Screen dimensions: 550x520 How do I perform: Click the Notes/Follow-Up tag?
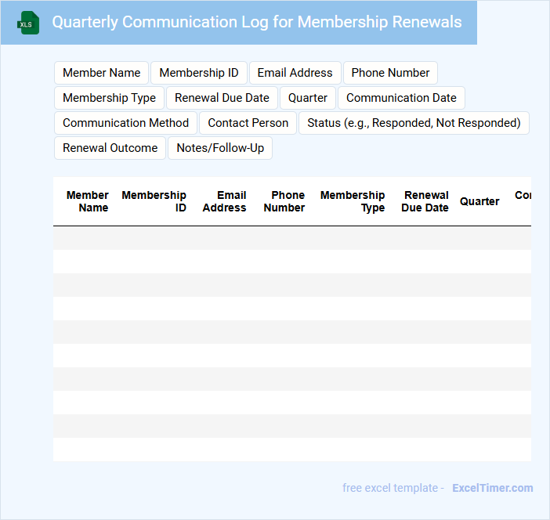coord(220,148)
